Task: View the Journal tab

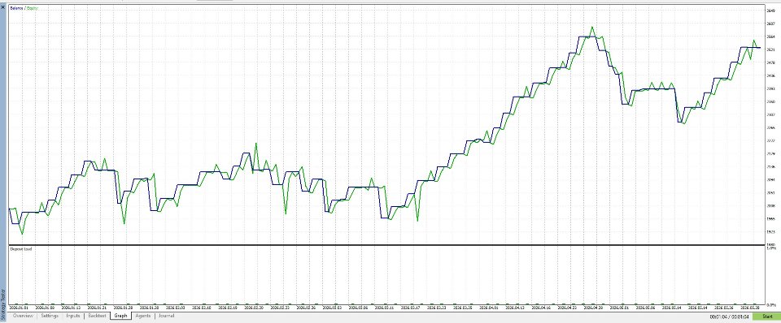Action: coord(166,316)
